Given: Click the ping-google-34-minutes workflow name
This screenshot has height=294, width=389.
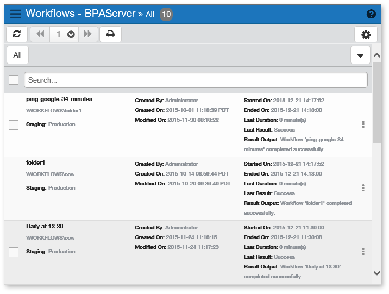Looking at the screenshot, I should (59, 99).
